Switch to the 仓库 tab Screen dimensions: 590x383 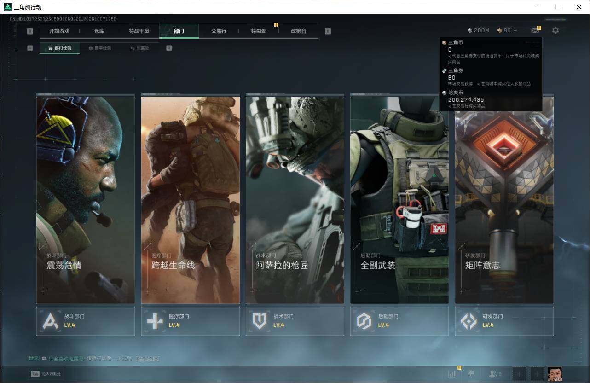point(99,31)
